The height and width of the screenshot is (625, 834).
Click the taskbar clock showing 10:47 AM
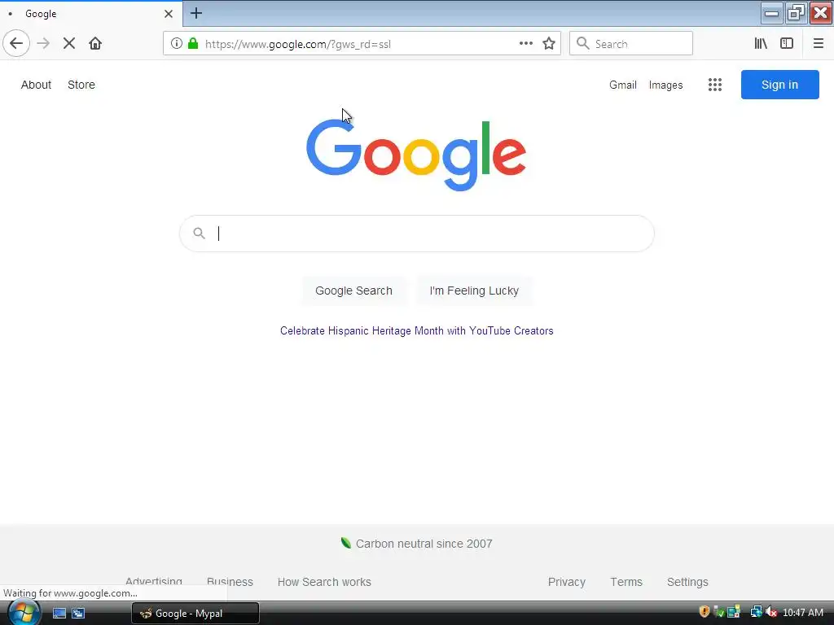click(802, 613)
